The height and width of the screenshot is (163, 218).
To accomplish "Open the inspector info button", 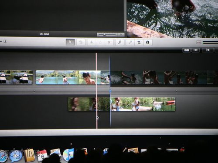I will [148, 42].
